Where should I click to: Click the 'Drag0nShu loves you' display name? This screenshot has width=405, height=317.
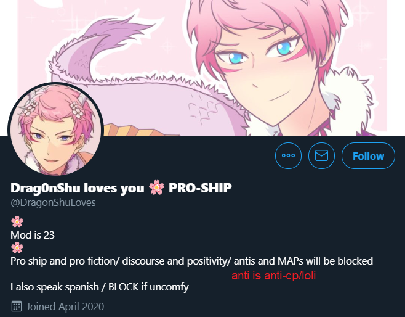[x=77, y=188]
